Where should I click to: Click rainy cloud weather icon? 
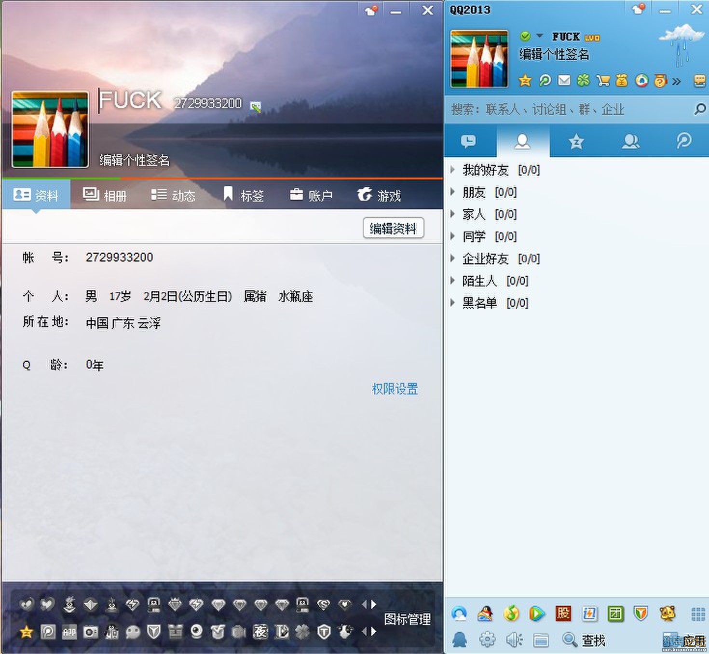click(x=681, y=45)
